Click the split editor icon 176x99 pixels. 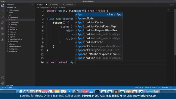click(x=170, y=5)
